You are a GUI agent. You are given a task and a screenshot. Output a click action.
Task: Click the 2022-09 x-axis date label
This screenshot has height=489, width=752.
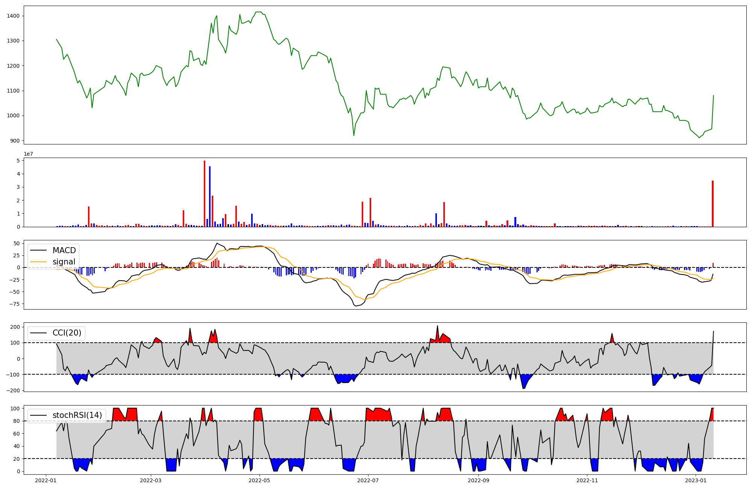pos(478,480)
